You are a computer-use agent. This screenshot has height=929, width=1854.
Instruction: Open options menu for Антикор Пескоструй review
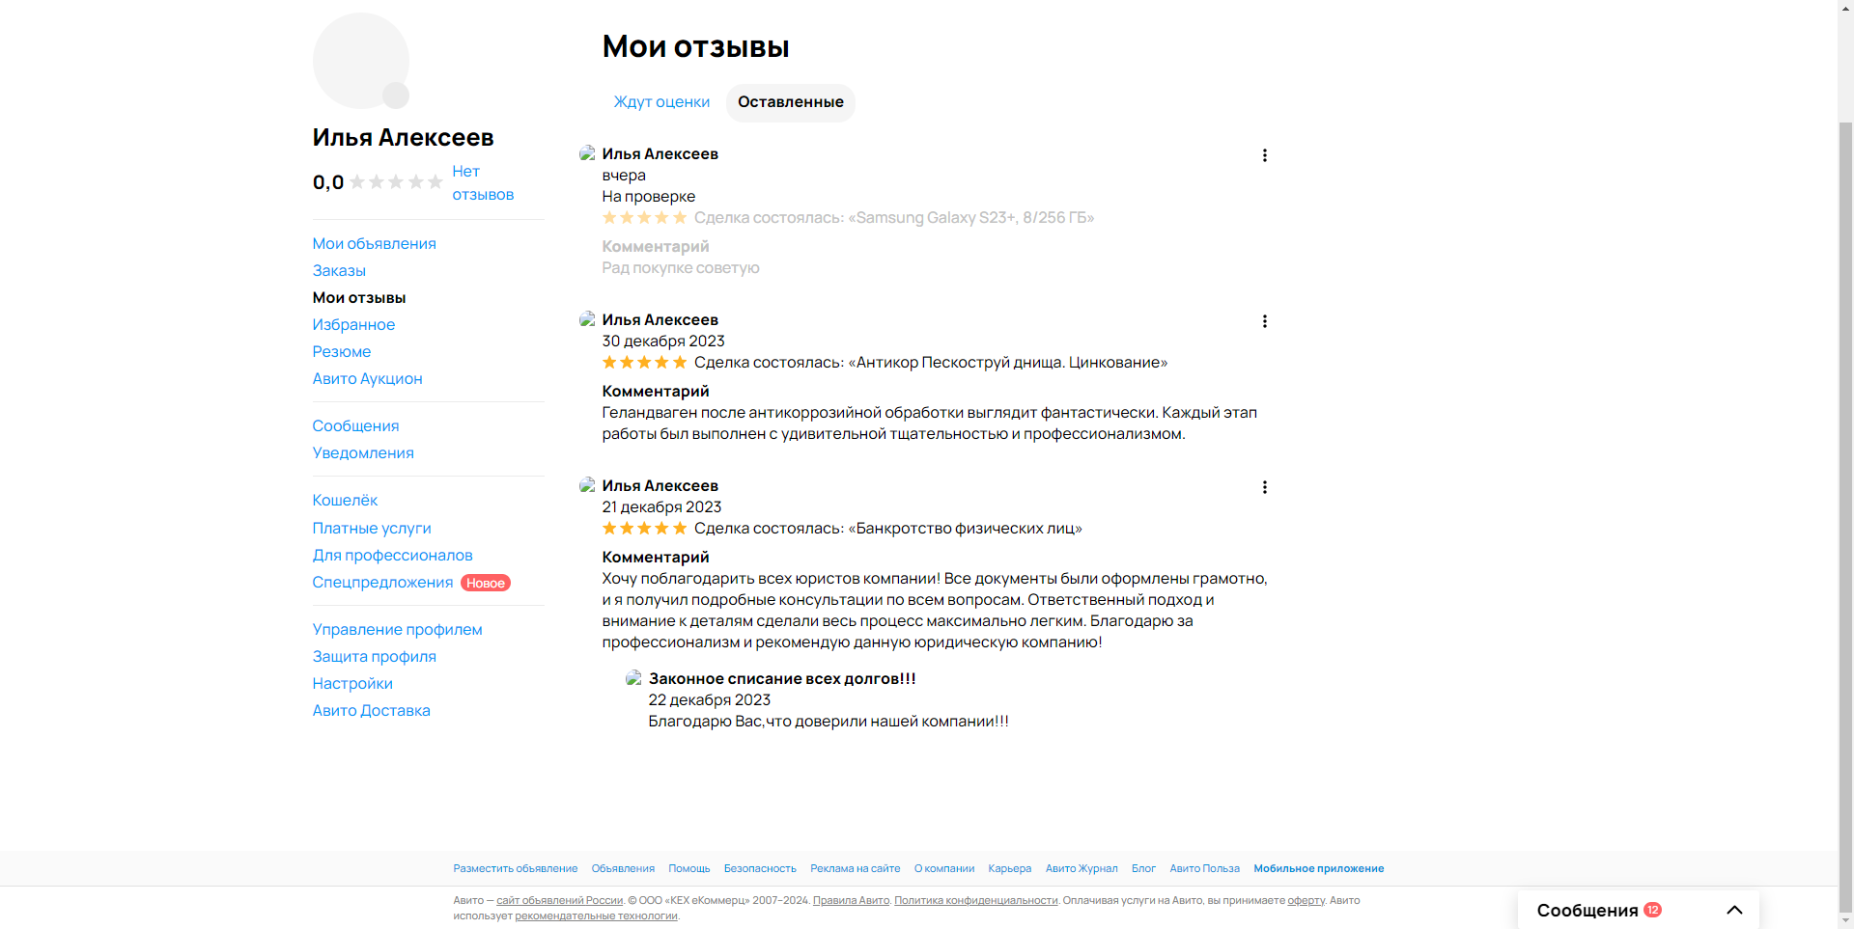coord(1264,321)
